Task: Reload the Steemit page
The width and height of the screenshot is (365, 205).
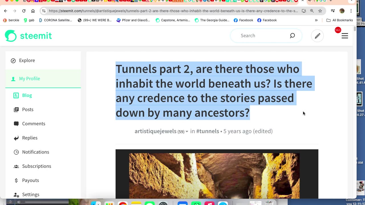Action: point(24,11)
